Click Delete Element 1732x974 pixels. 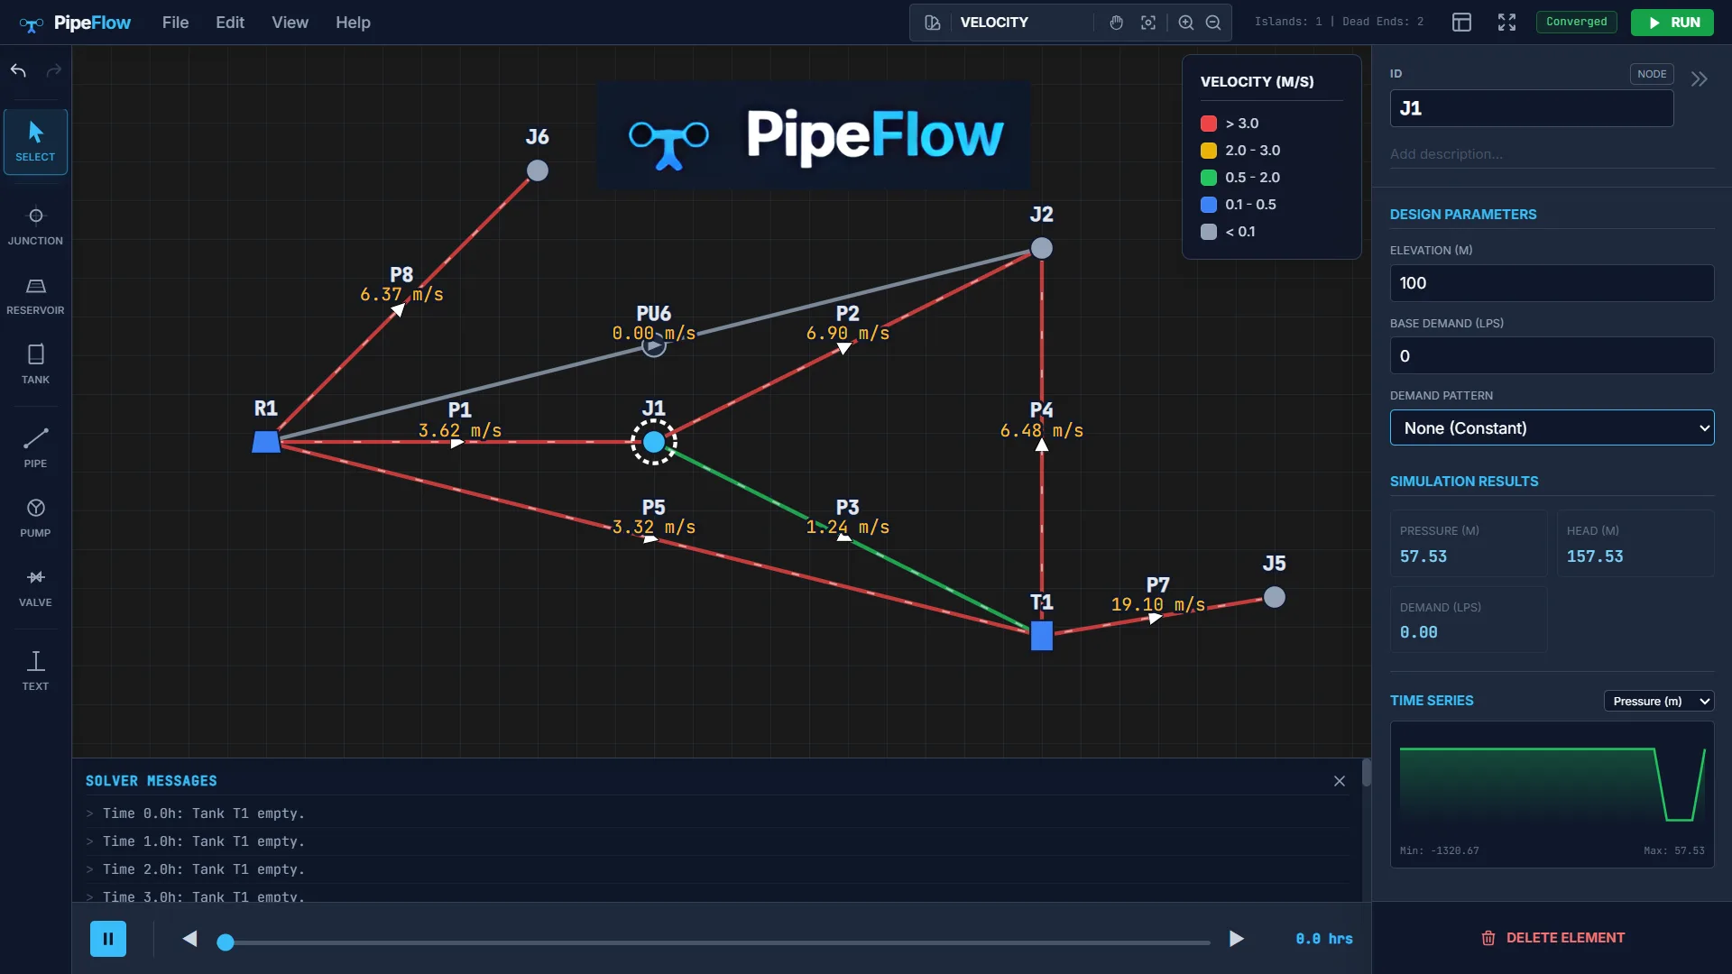(x=1552, y=938)
